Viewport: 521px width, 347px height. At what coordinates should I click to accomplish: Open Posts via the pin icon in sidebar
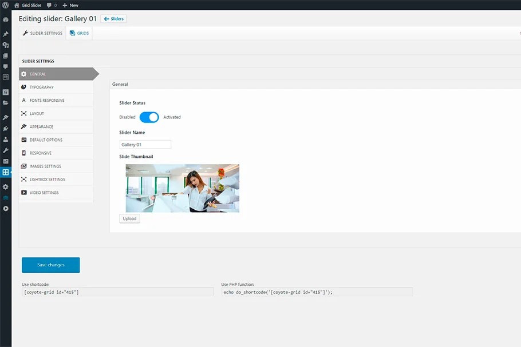pos(6,34)
